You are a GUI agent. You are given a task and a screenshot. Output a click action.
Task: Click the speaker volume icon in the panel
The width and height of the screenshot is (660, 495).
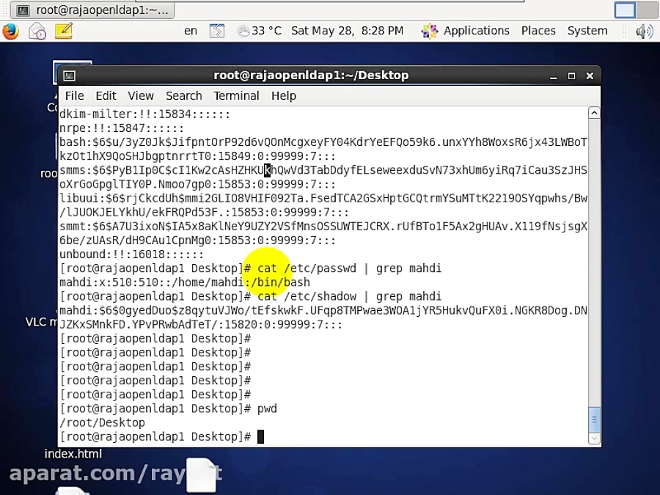(643, 31)
